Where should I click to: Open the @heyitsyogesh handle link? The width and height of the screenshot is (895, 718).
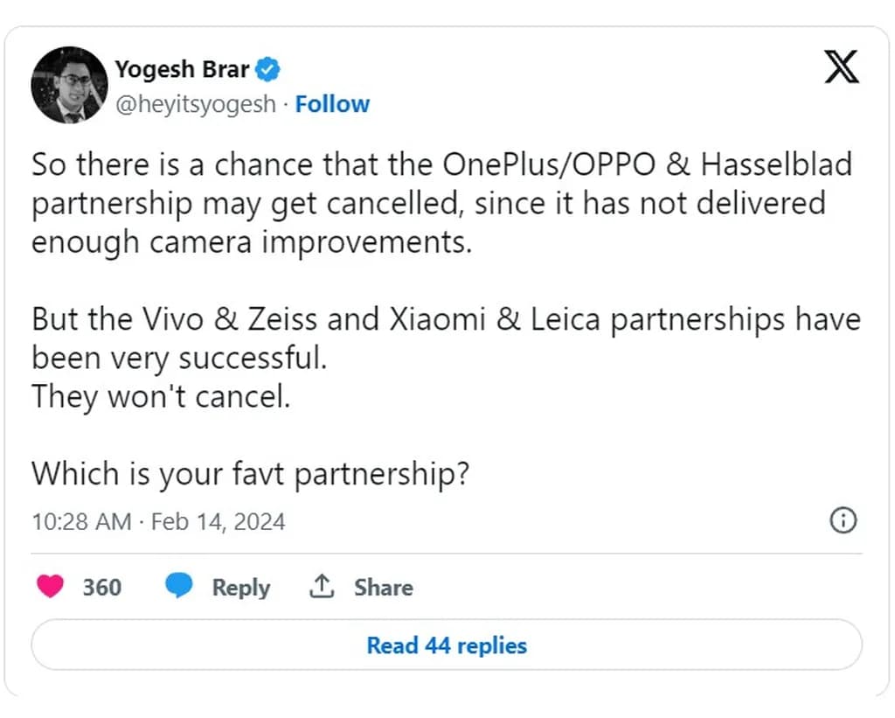[195, 104]
